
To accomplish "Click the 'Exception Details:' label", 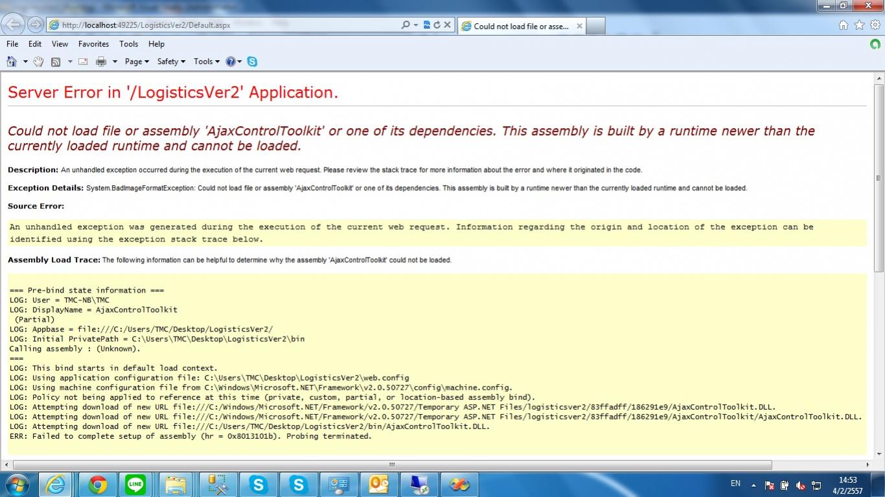I will pyautogui.click(x=45, y=188).
